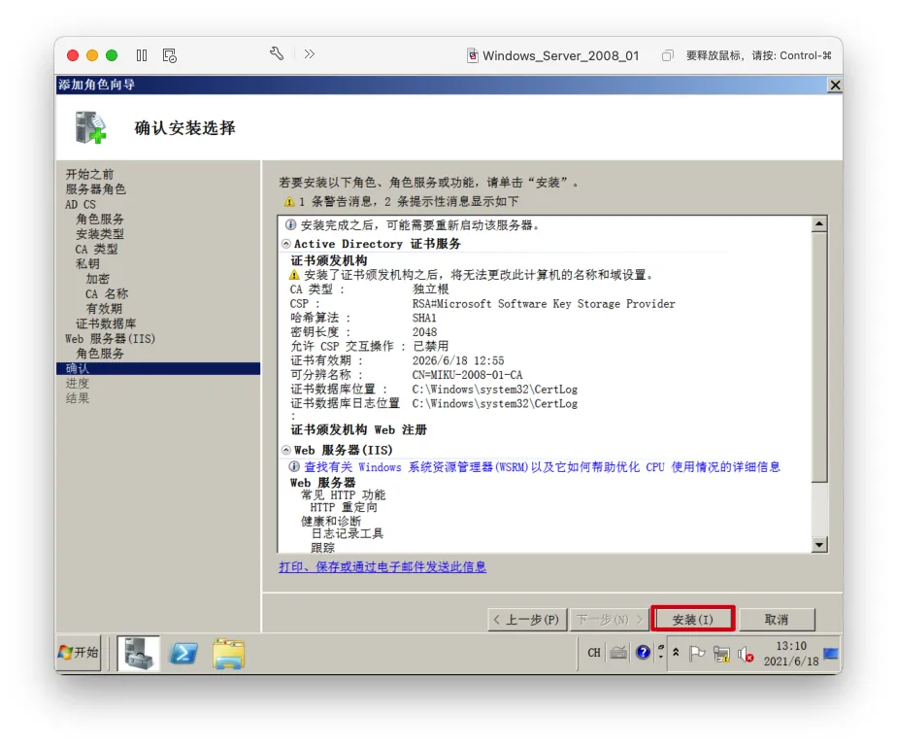Click the SHA1 hash algorithm value
The height and width of the screenshot is (747, 897).
(424, 318)
